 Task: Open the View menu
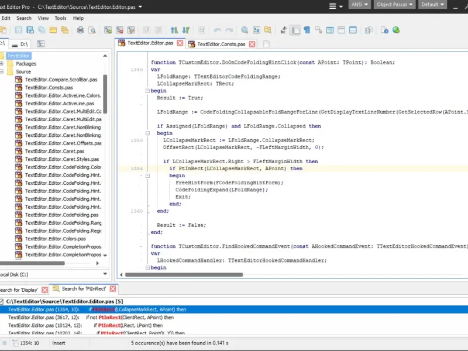point(43,18)
